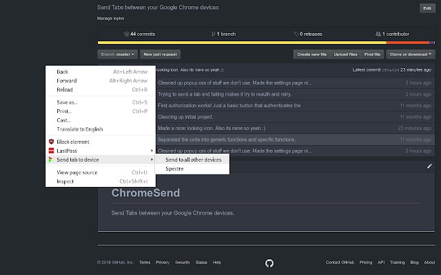
Task: Click the yellow language bar segment
Action: tap(242, 43)
